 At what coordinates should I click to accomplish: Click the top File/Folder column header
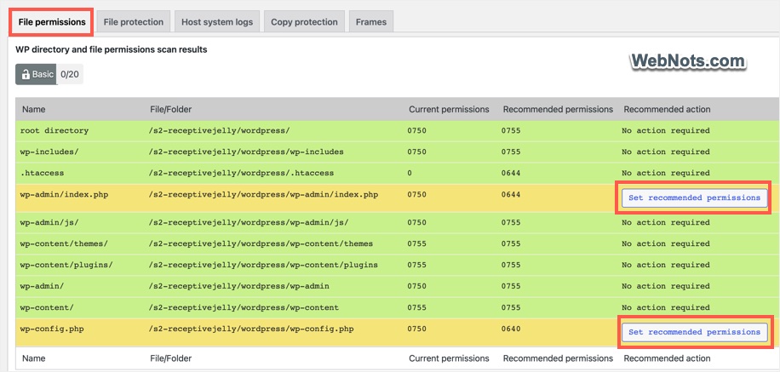tap(170, 109)
